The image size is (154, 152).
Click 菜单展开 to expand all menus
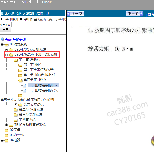(x=12, y=19)
